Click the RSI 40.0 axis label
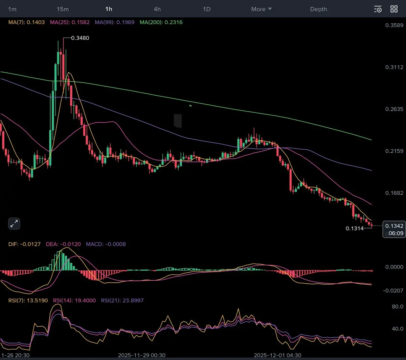The width and height of the screenshot is (406, 360). (398, 329)
